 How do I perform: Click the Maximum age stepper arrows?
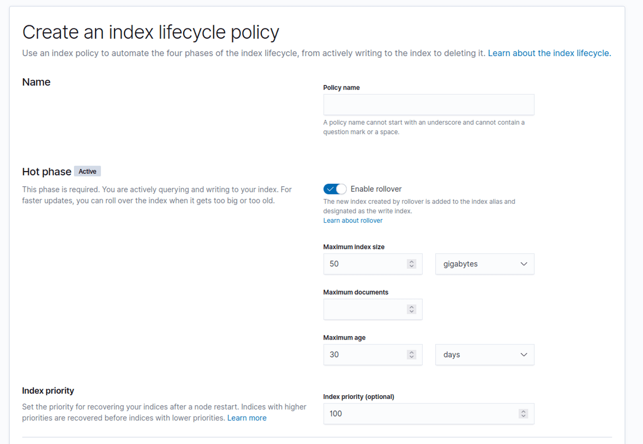tap(411, 355)
